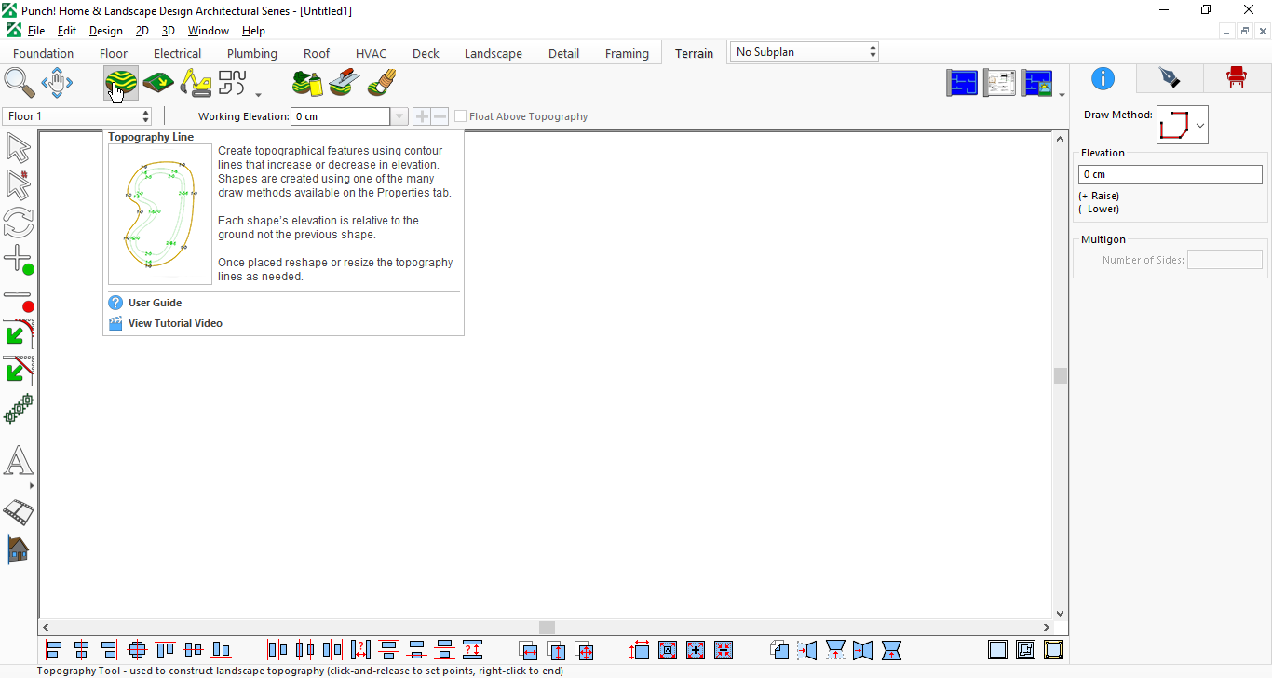The height and width of the screenshot is (678, 1272).
Task: Select the magnifying glass zoom tool
Action: tap(20, 83)
